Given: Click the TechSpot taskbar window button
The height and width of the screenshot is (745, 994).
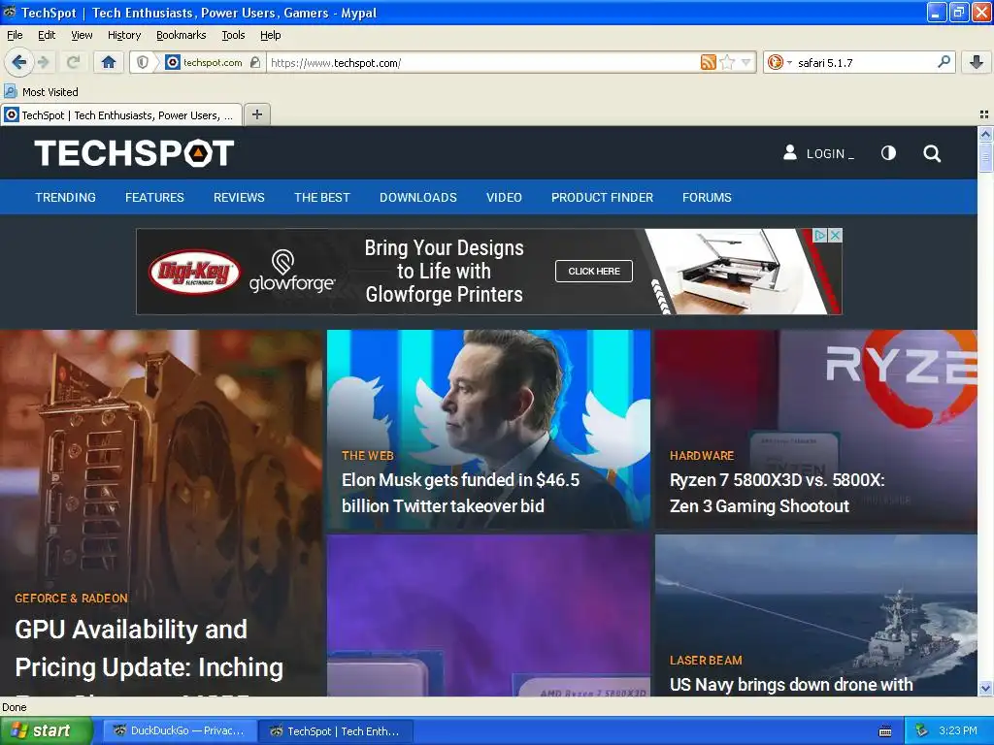Looking at the screenshot, I should 337,731.
